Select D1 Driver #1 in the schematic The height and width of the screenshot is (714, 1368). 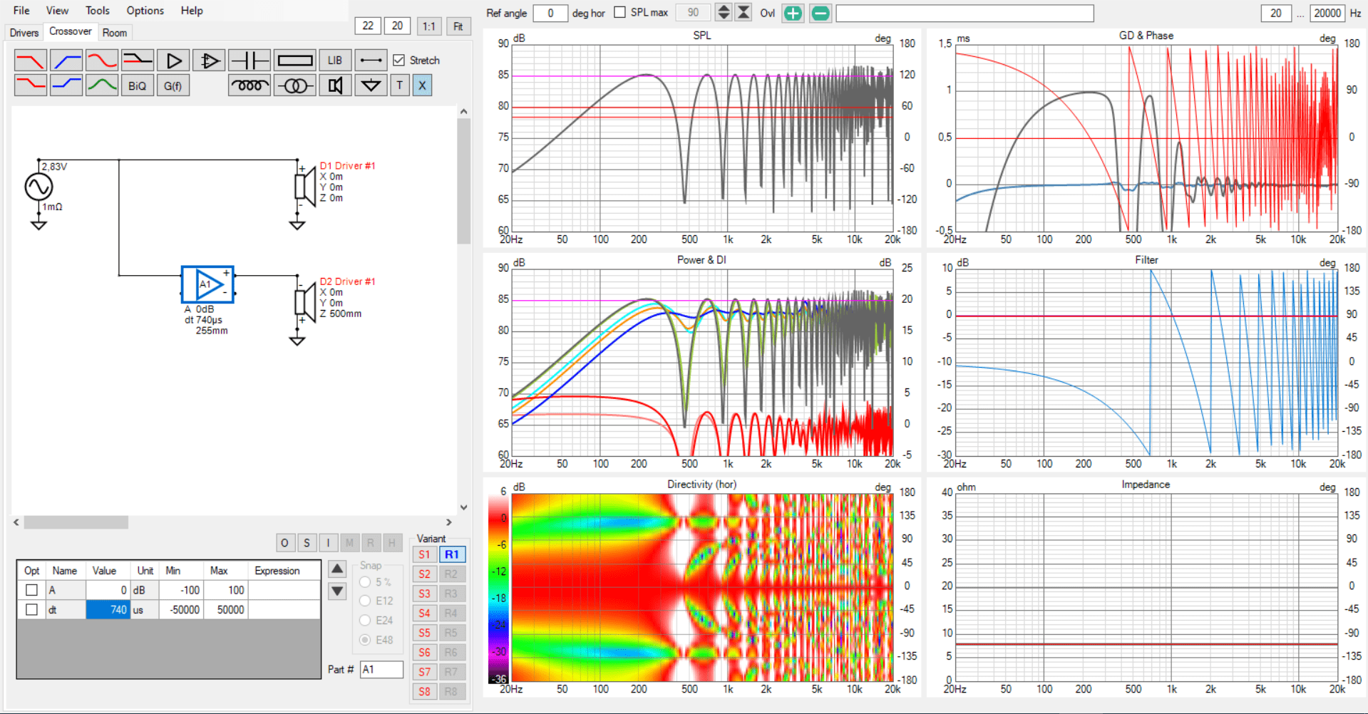(x=305, y=186)
